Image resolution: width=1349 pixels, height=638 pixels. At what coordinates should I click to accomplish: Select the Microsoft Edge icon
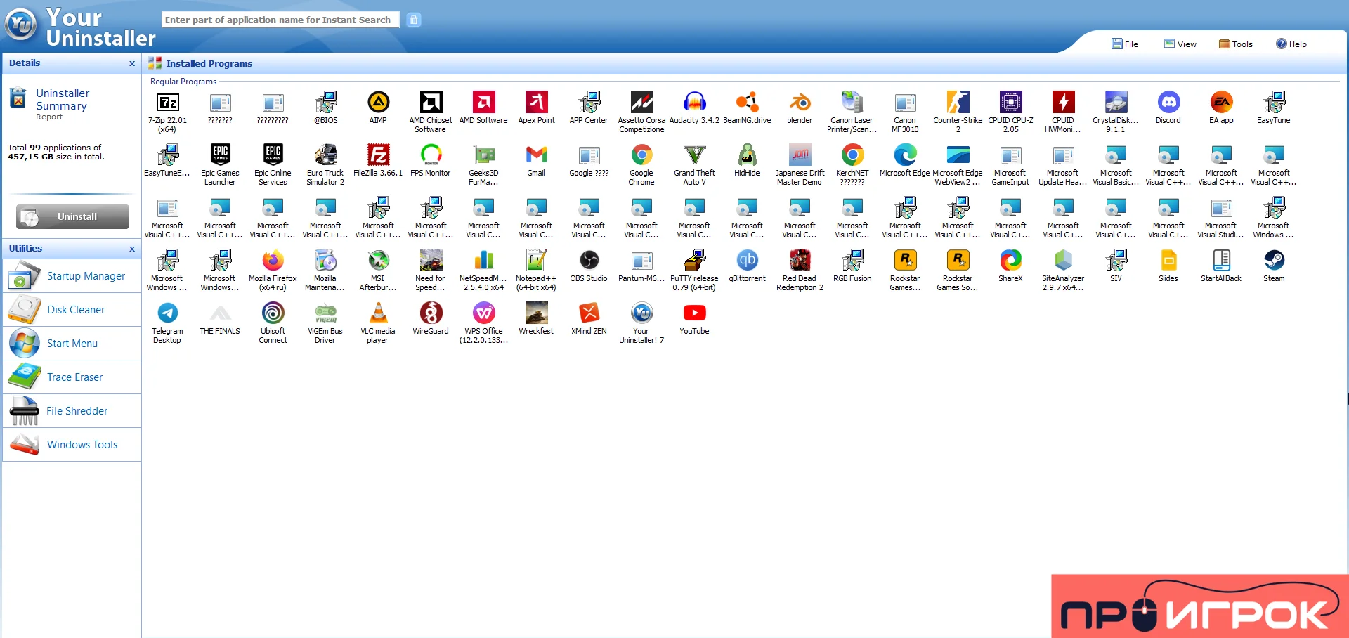point(905,155)
